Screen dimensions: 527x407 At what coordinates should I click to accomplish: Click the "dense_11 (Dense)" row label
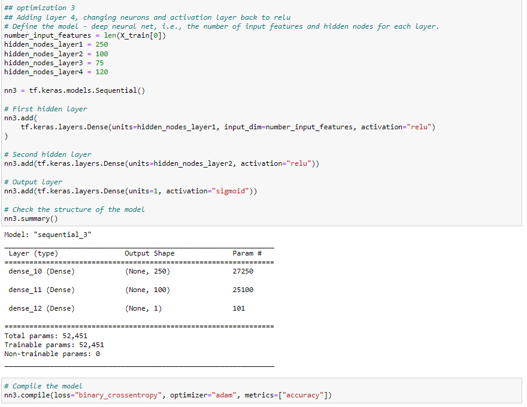(x=42, y=290)
